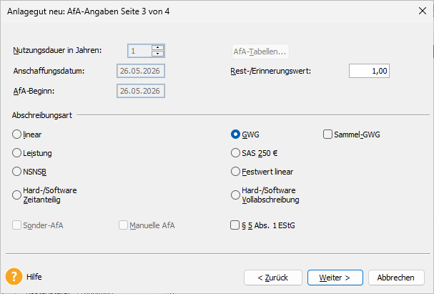Close the AfA-Angaben dialog window
434x294 pixels.
pyautogui.click(x=419, y=11)
